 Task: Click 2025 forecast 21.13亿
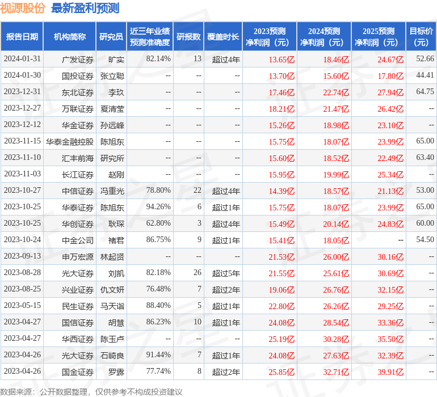tap(390, 191)
